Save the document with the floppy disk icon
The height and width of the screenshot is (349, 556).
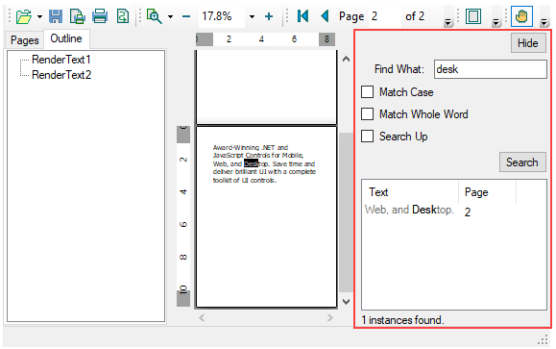click(x=56, y=16)
